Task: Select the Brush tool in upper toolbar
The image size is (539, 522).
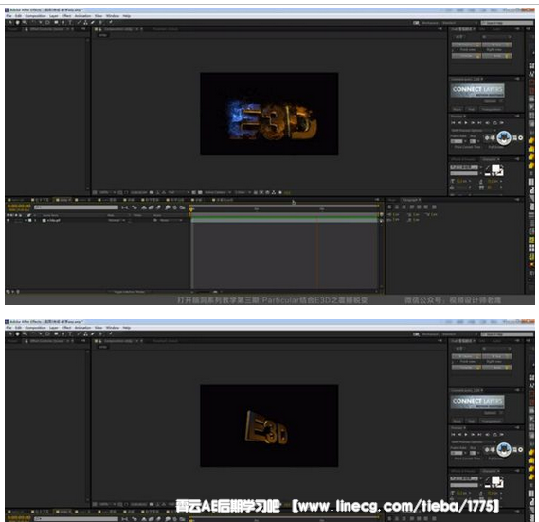Action: [x=79, y=23]
